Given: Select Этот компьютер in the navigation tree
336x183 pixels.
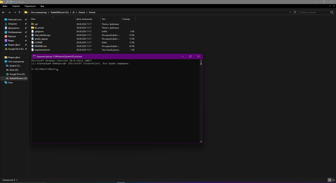Looking at the screenshot, I should click(x=16, y=62).
